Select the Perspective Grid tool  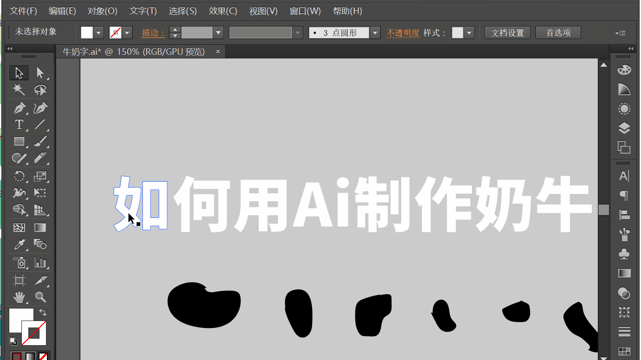[x=40, y=210]
